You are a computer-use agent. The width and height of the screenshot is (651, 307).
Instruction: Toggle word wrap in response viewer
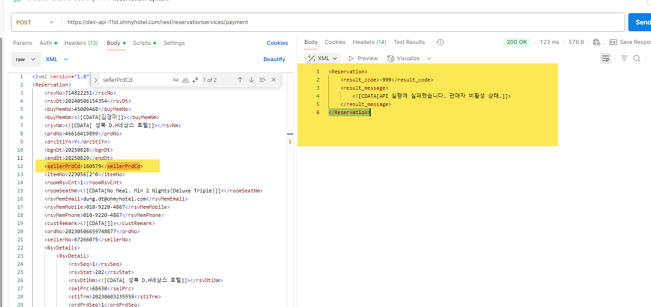(x=605, y=58)
